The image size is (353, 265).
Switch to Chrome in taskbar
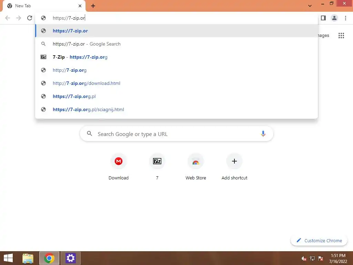coord(49,258)
